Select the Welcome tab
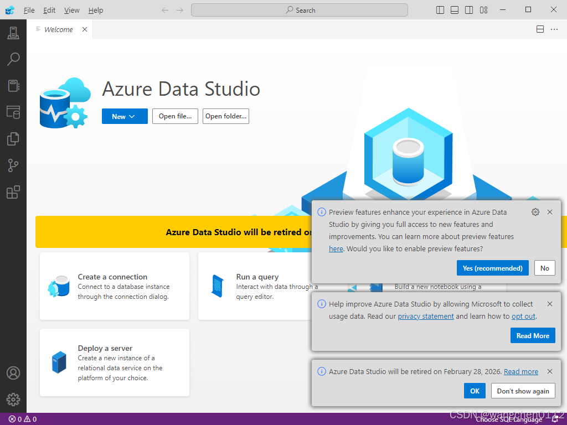Screen dimensions: 567x425 59,29
